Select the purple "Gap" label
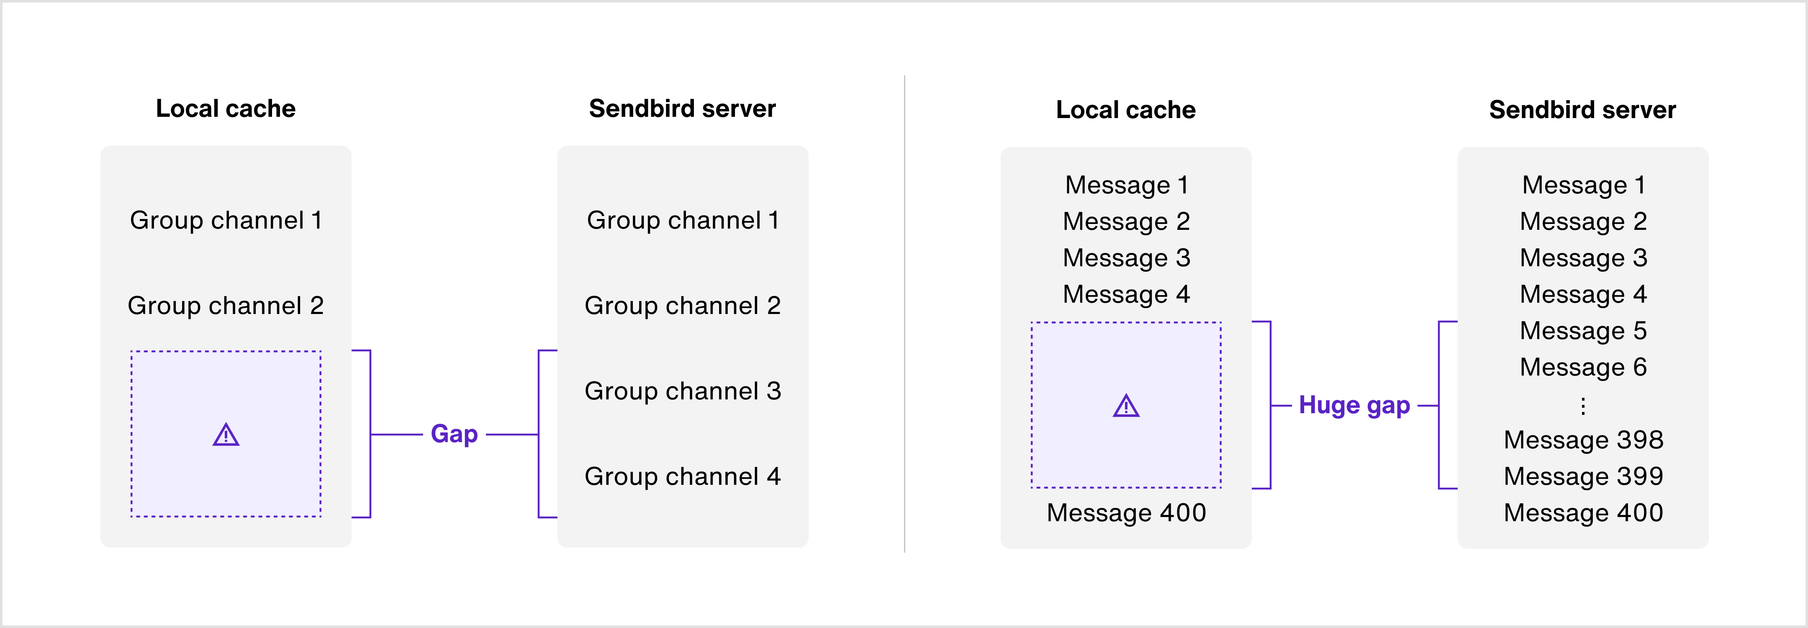This screenshot has height=628, width=1808. (x=454, y=434)
